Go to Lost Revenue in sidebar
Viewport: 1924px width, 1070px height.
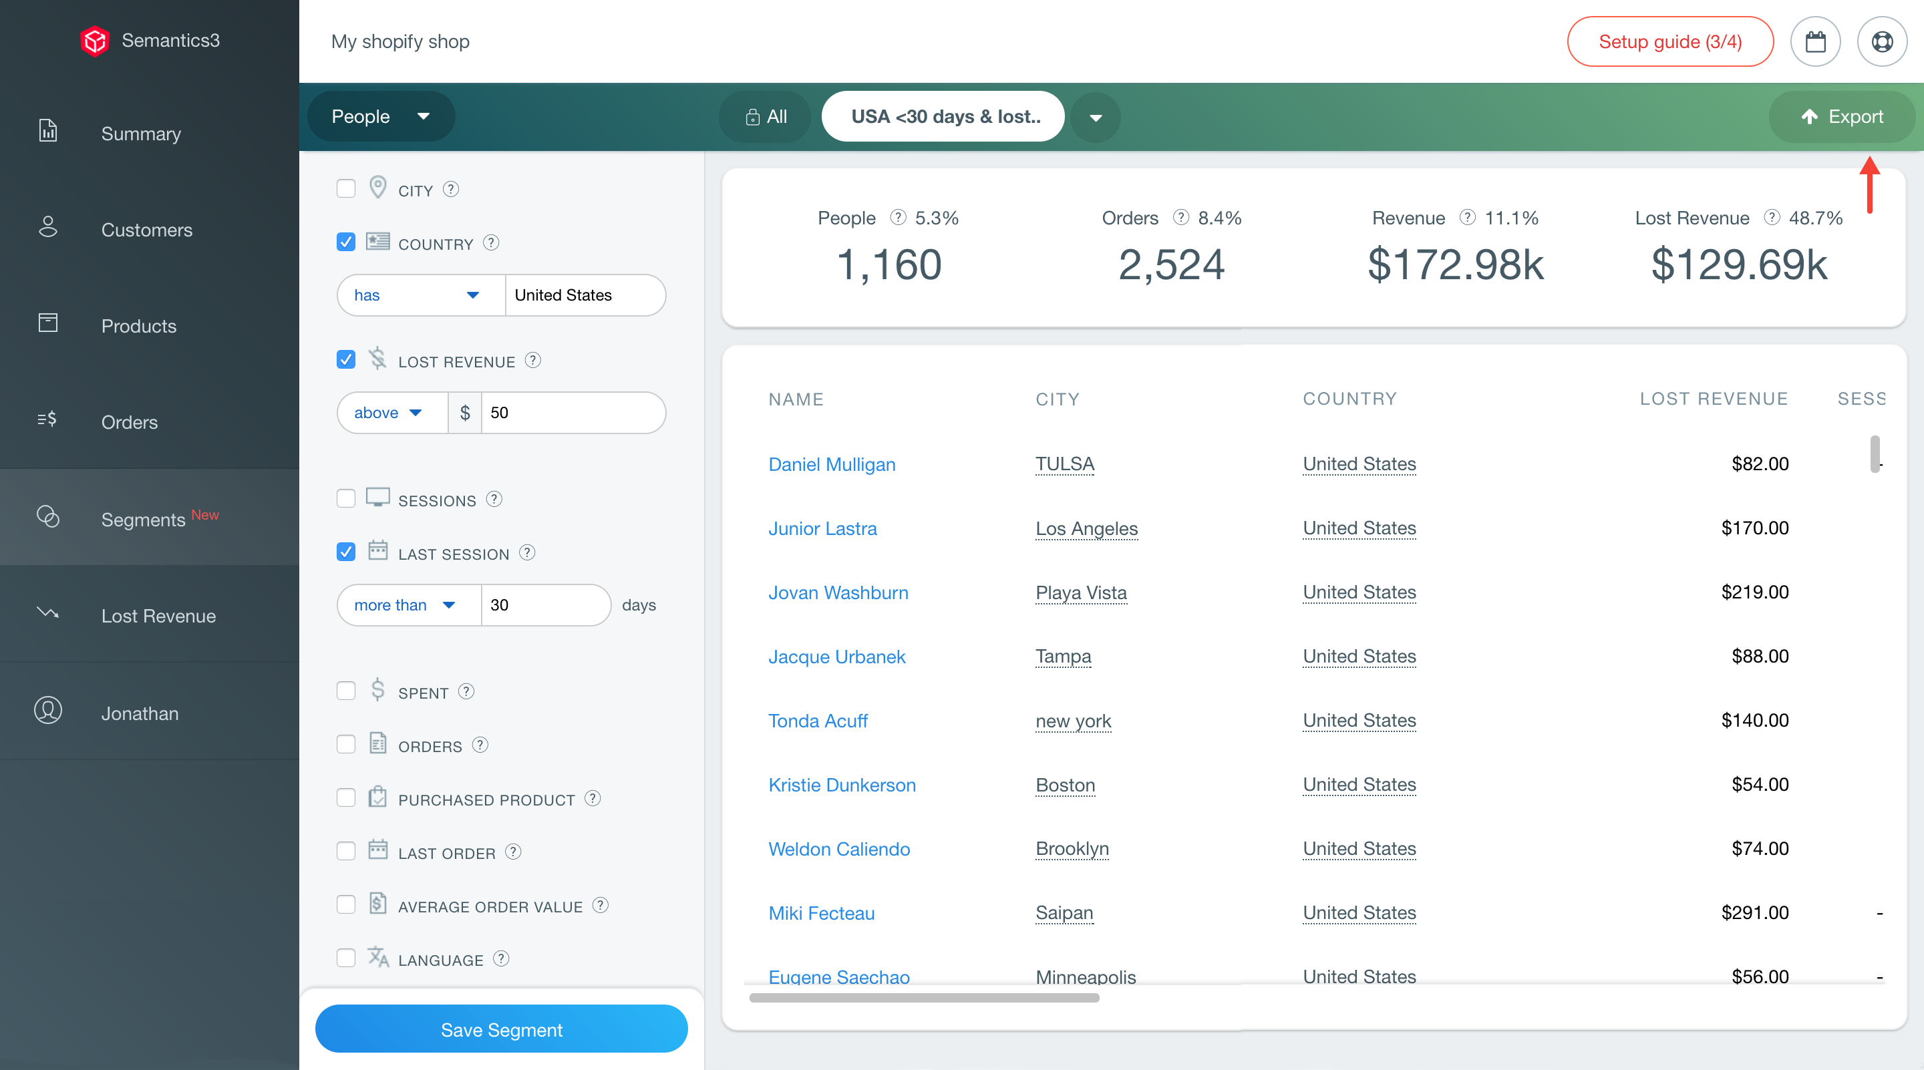[x=158, y=616]
